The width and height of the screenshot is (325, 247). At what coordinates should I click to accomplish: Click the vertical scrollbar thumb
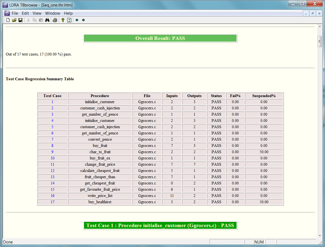pyautogui.click(x=320, y=41)
